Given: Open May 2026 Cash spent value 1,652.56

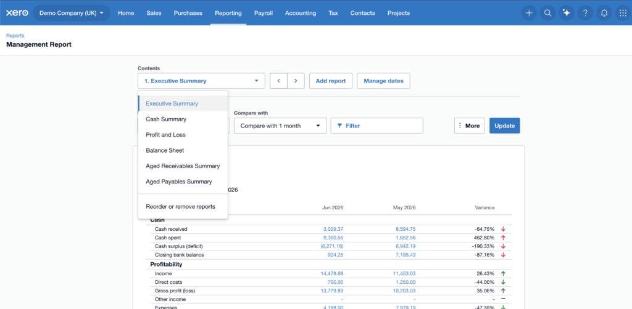Looking at the screenshot, I should click(x=405, y=238).
